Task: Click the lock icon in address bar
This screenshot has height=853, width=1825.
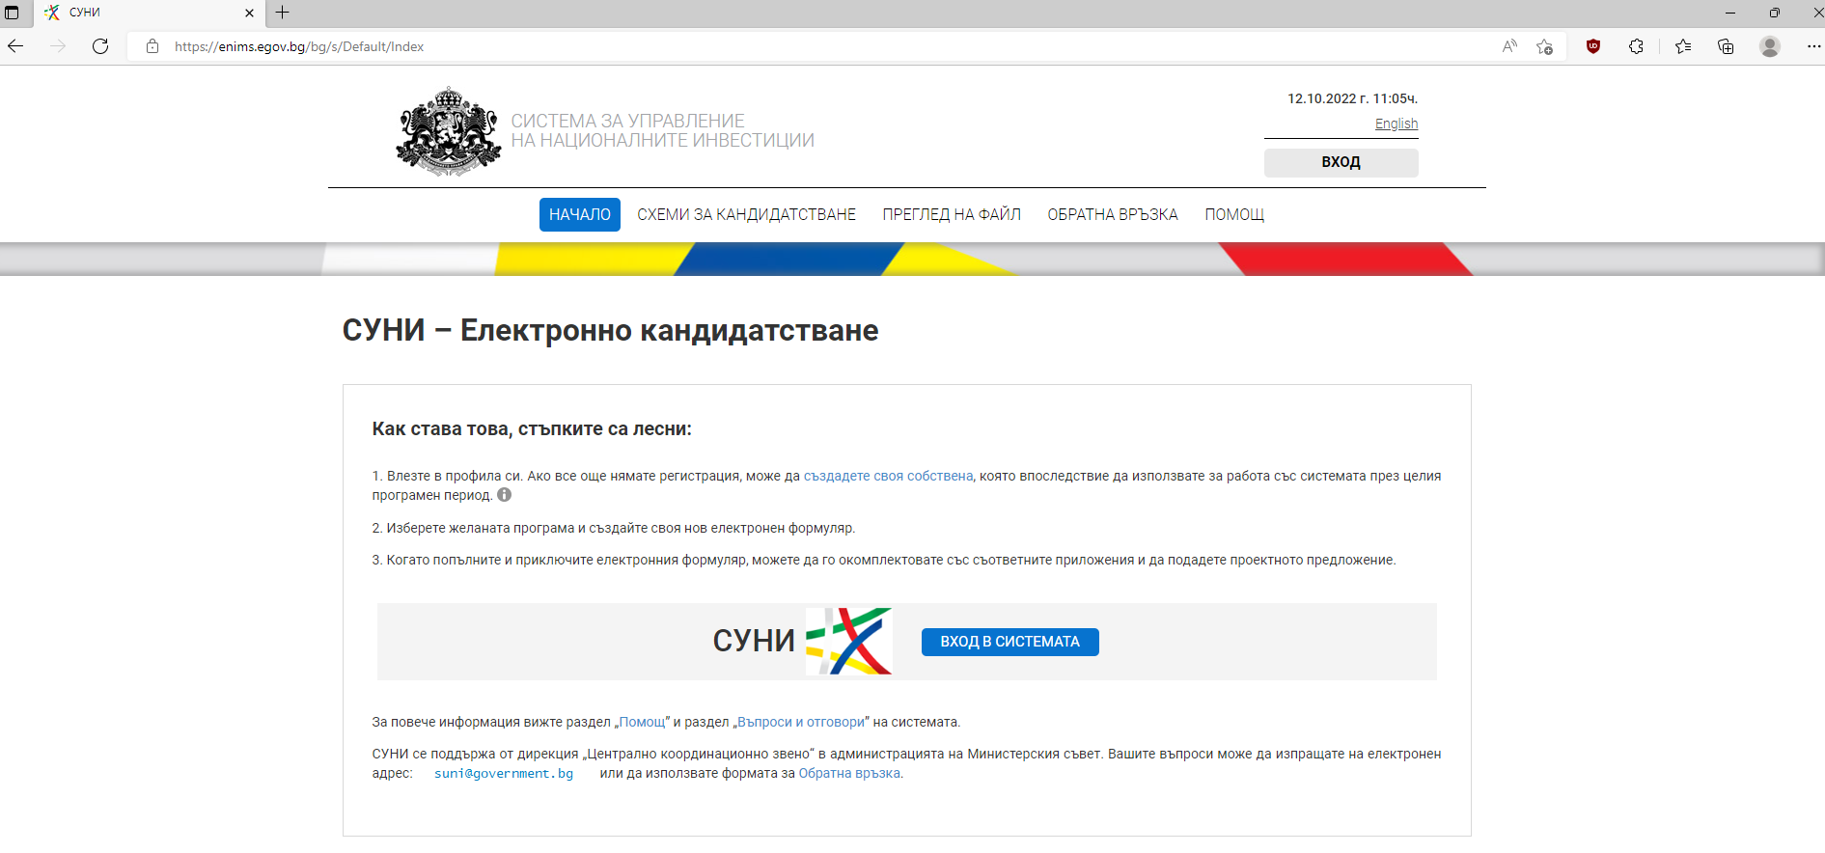Action: [x=152, y=46]
